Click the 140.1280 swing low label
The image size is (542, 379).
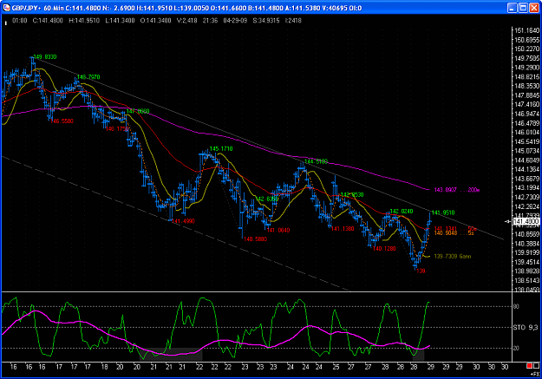point(384,248)
